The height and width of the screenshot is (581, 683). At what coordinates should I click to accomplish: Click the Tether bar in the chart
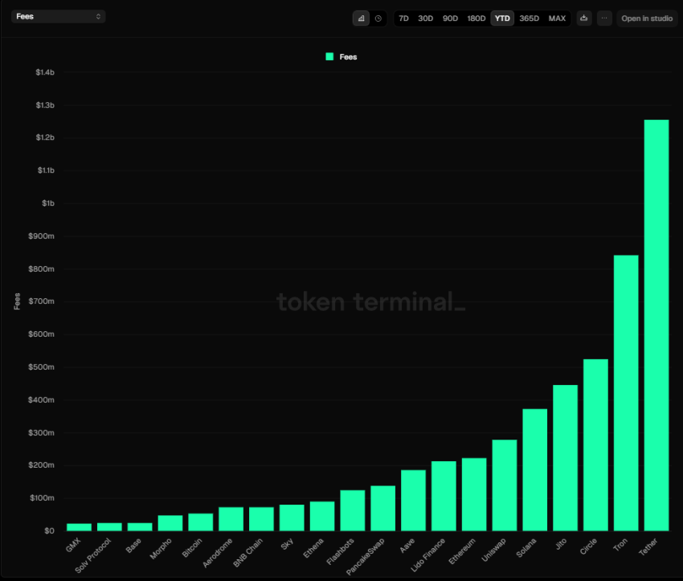click(655, 321)
